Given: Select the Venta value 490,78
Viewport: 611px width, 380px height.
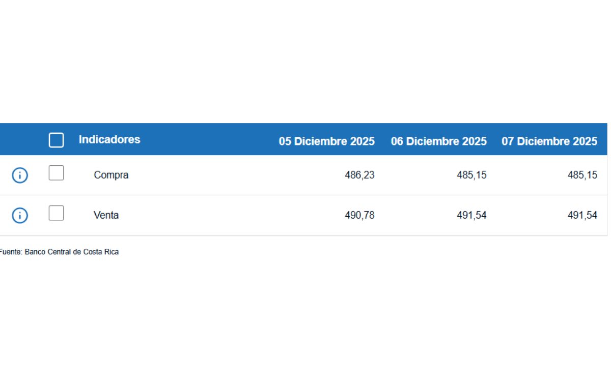Looking at the screenshot, I should pyautogui.click(x=360, y=215).
